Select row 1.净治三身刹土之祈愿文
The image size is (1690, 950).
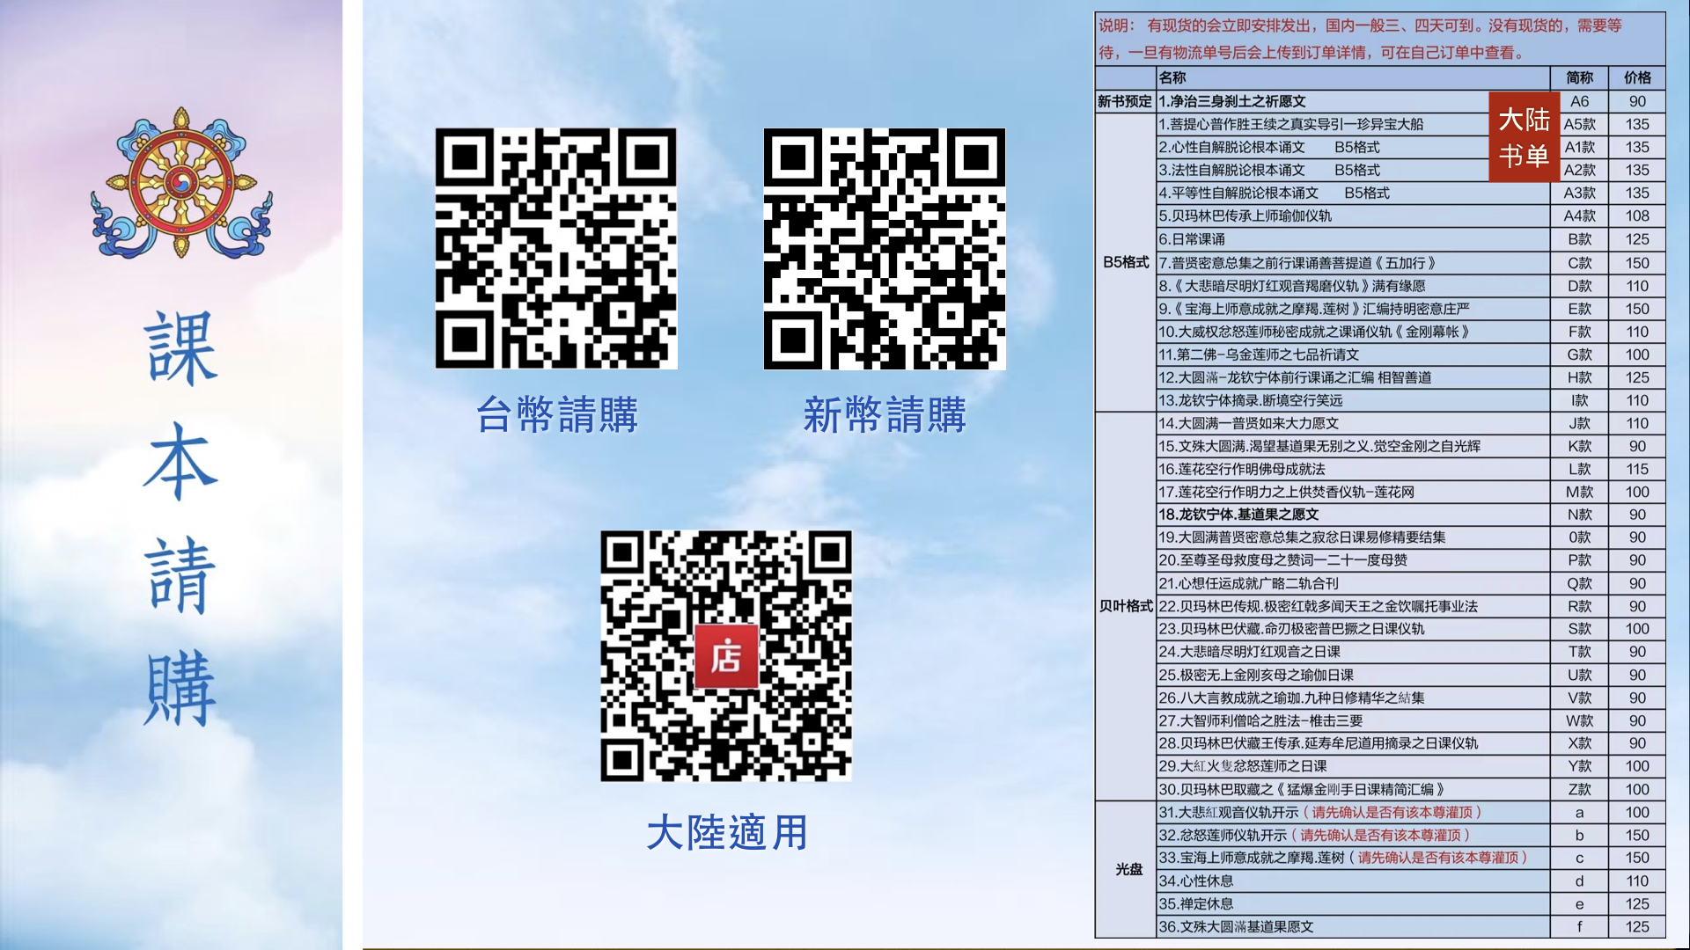pyautogui.click(x=1354, y=101)
